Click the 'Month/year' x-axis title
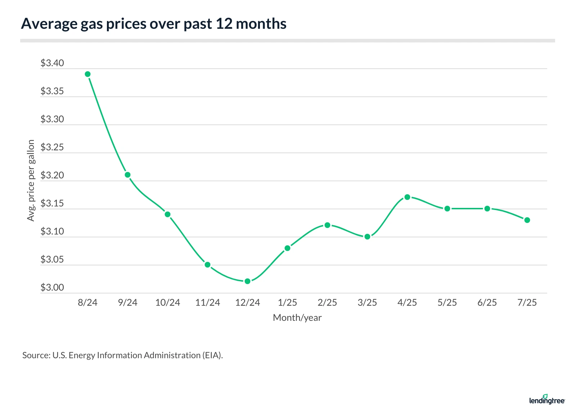The image size is (576, 410). click(297, 318)
